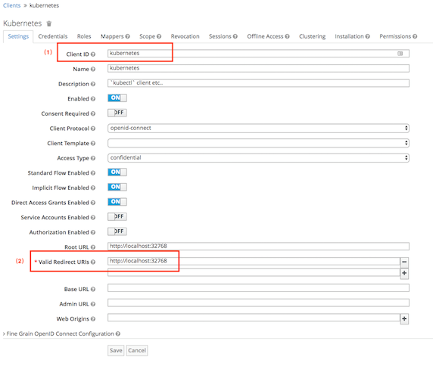Screen dimensions: 433x366
Task: Turn on Authorization Enabled switch
Action: point(117,231)
